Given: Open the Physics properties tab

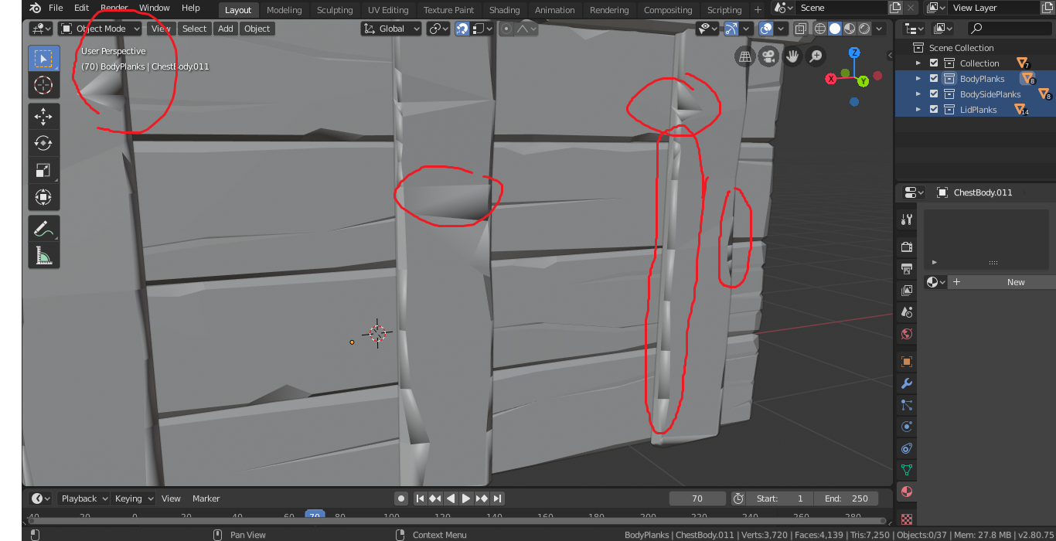Looking at the screenshot, I should [907, 427].
